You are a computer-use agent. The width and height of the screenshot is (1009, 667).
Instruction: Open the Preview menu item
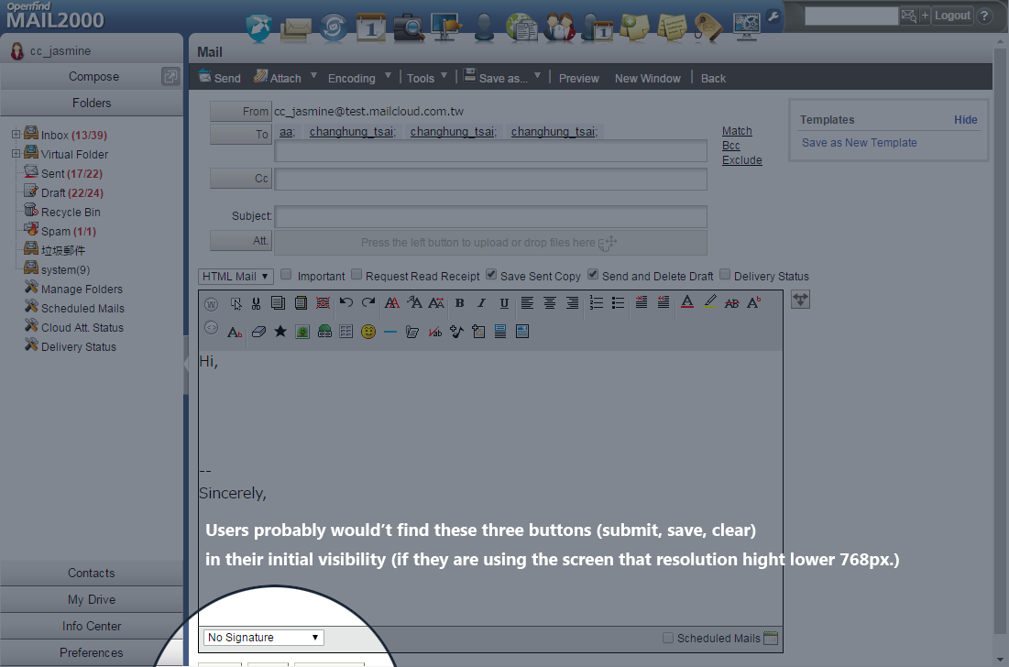tap(579, 78)
